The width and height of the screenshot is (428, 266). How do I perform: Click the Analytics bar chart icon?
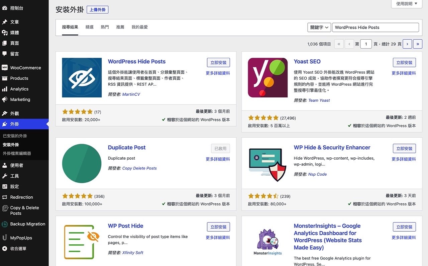[x=5, y=89]
